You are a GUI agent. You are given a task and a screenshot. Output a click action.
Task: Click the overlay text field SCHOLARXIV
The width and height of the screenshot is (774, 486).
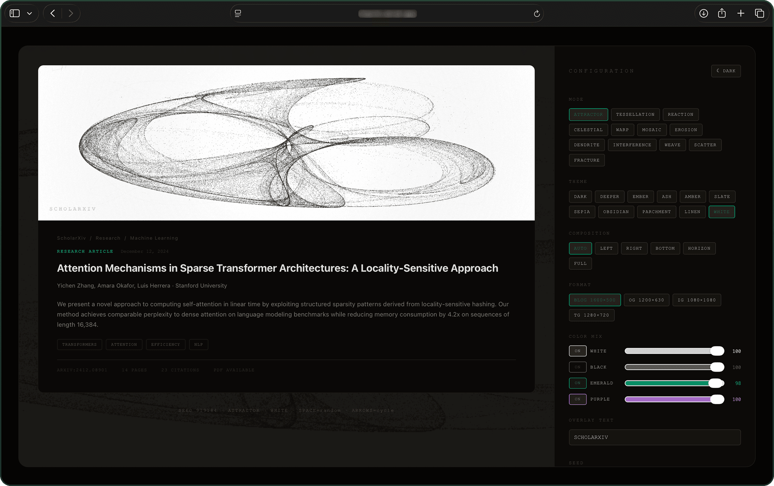[654, 438]
